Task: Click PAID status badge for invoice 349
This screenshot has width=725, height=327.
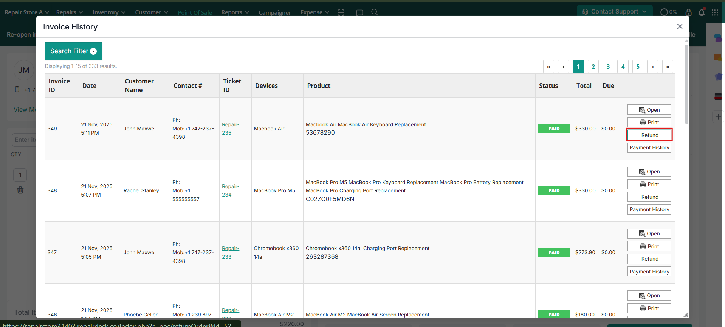Action: point(554,129)
